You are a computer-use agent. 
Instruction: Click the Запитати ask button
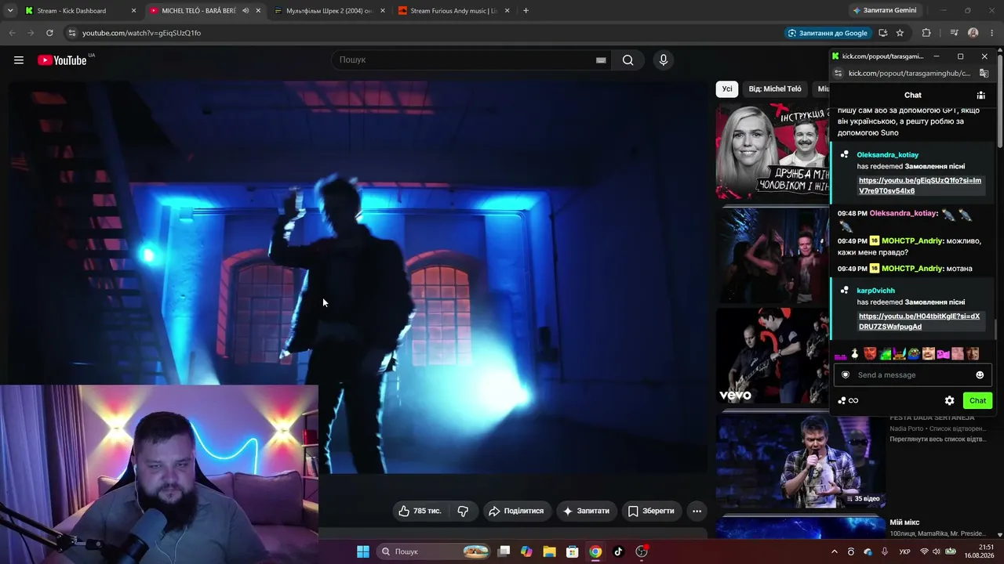click(585, 511)
